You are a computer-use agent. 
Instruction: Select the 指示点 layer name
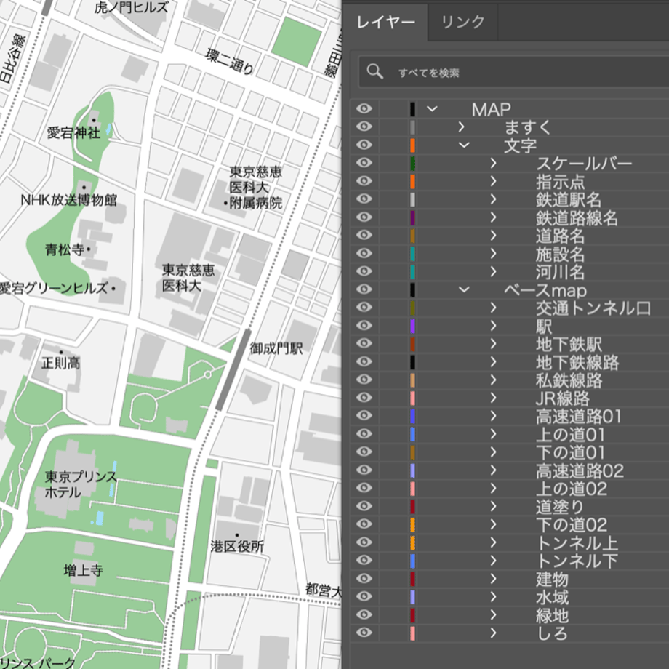(560, 182)
